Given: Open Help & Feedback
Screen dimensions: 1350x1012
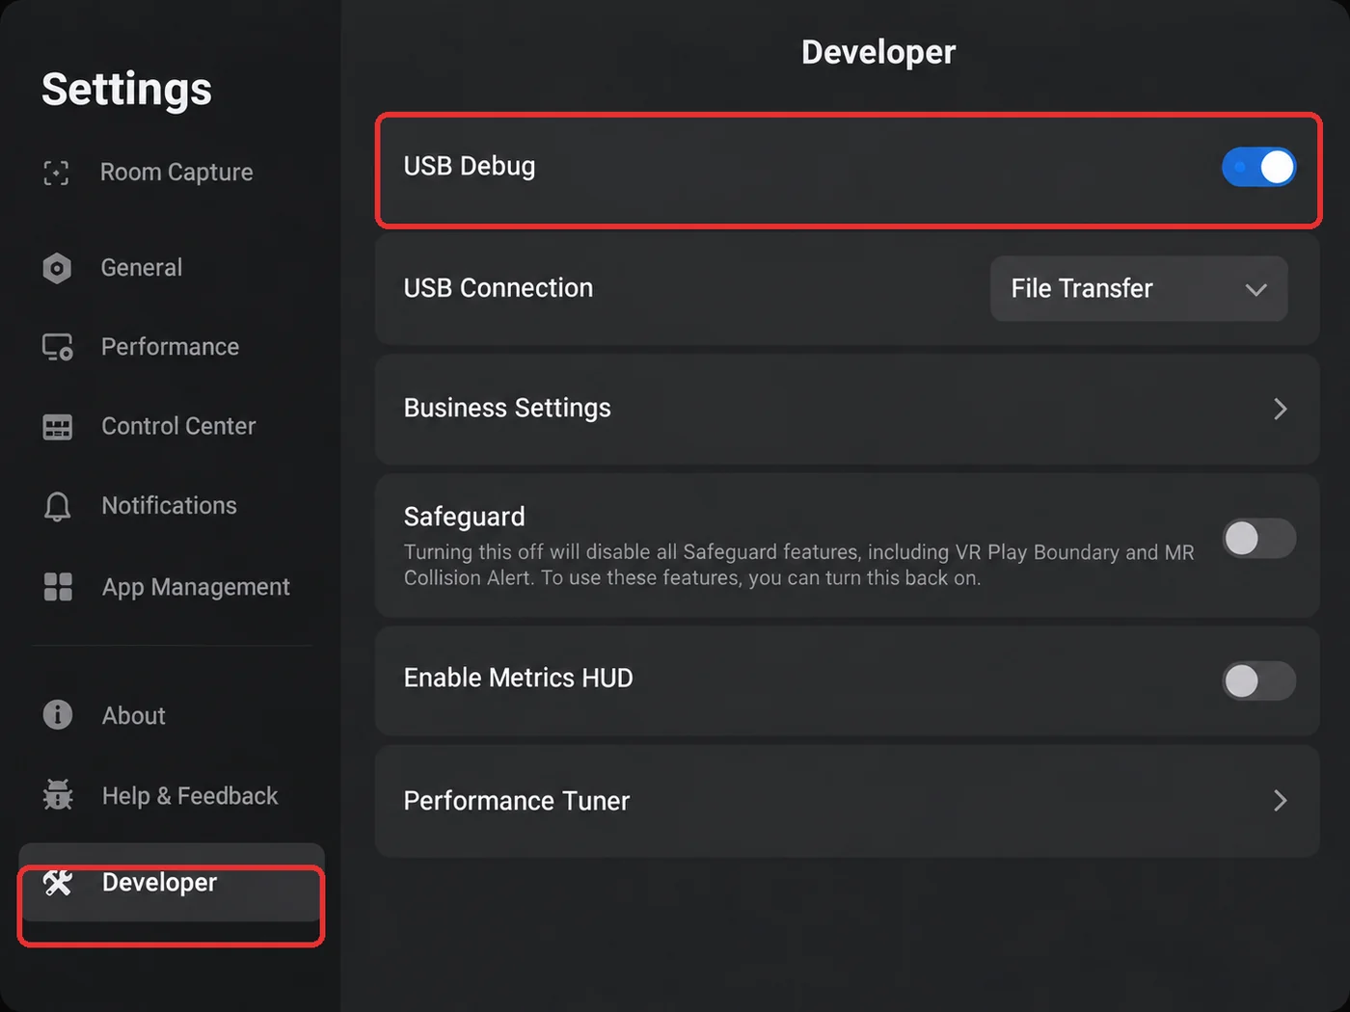Looking at the screenshot, I should 172,795.
